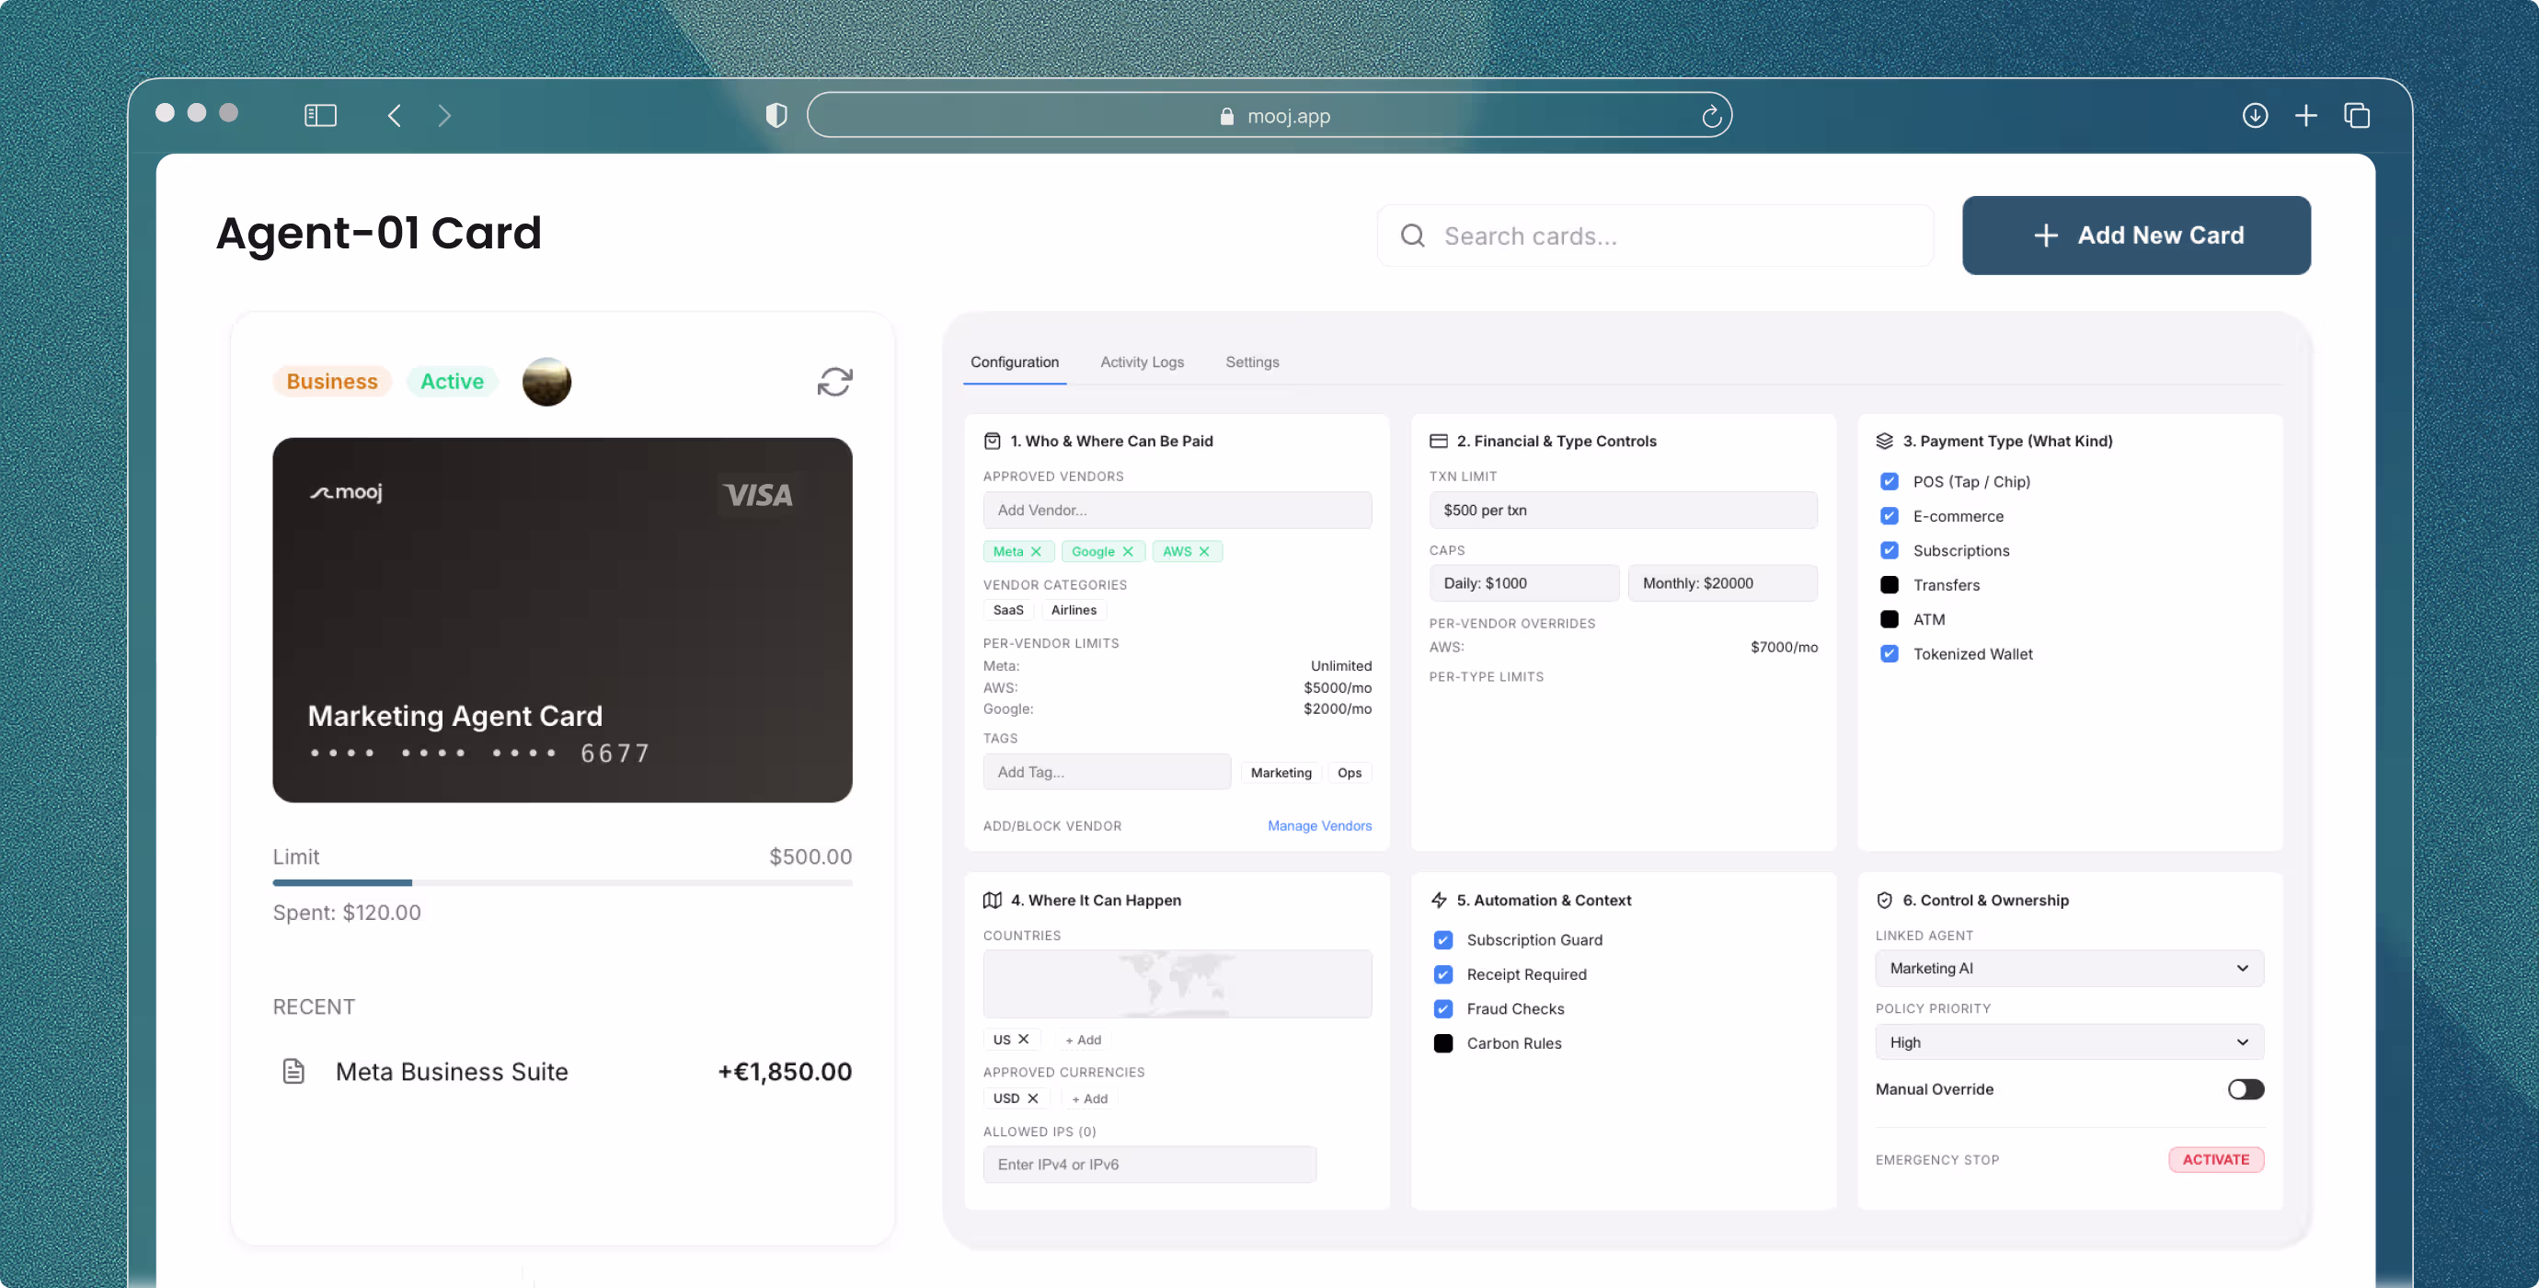Remove the Meta vendor chip
This screenshot has height=1288, width=2539.
pyautogui.click(x=1036, y=552)
